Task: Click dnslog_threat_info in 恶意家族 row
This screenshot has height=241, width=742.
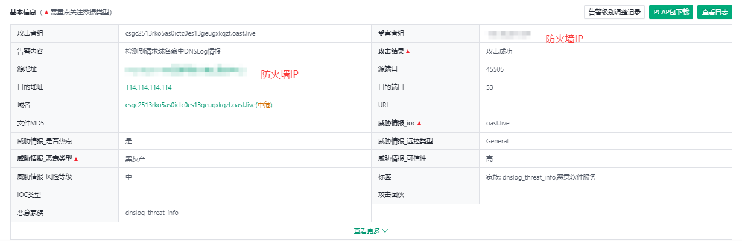Action: (151, 213)
